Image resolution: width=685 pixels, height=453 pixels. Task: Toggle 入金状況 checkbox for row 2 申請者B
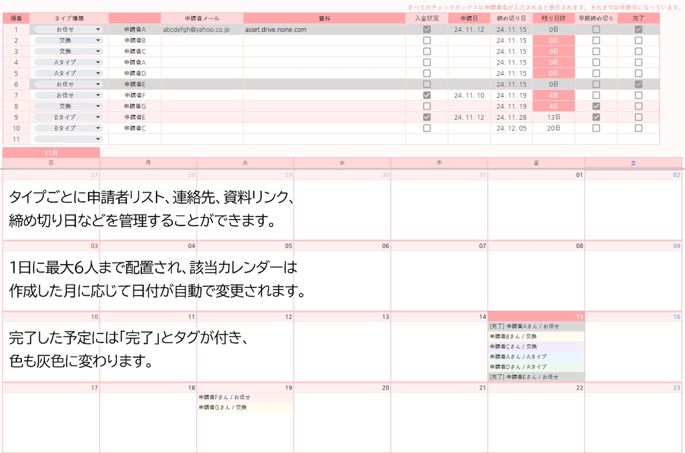tap(427, 40)
